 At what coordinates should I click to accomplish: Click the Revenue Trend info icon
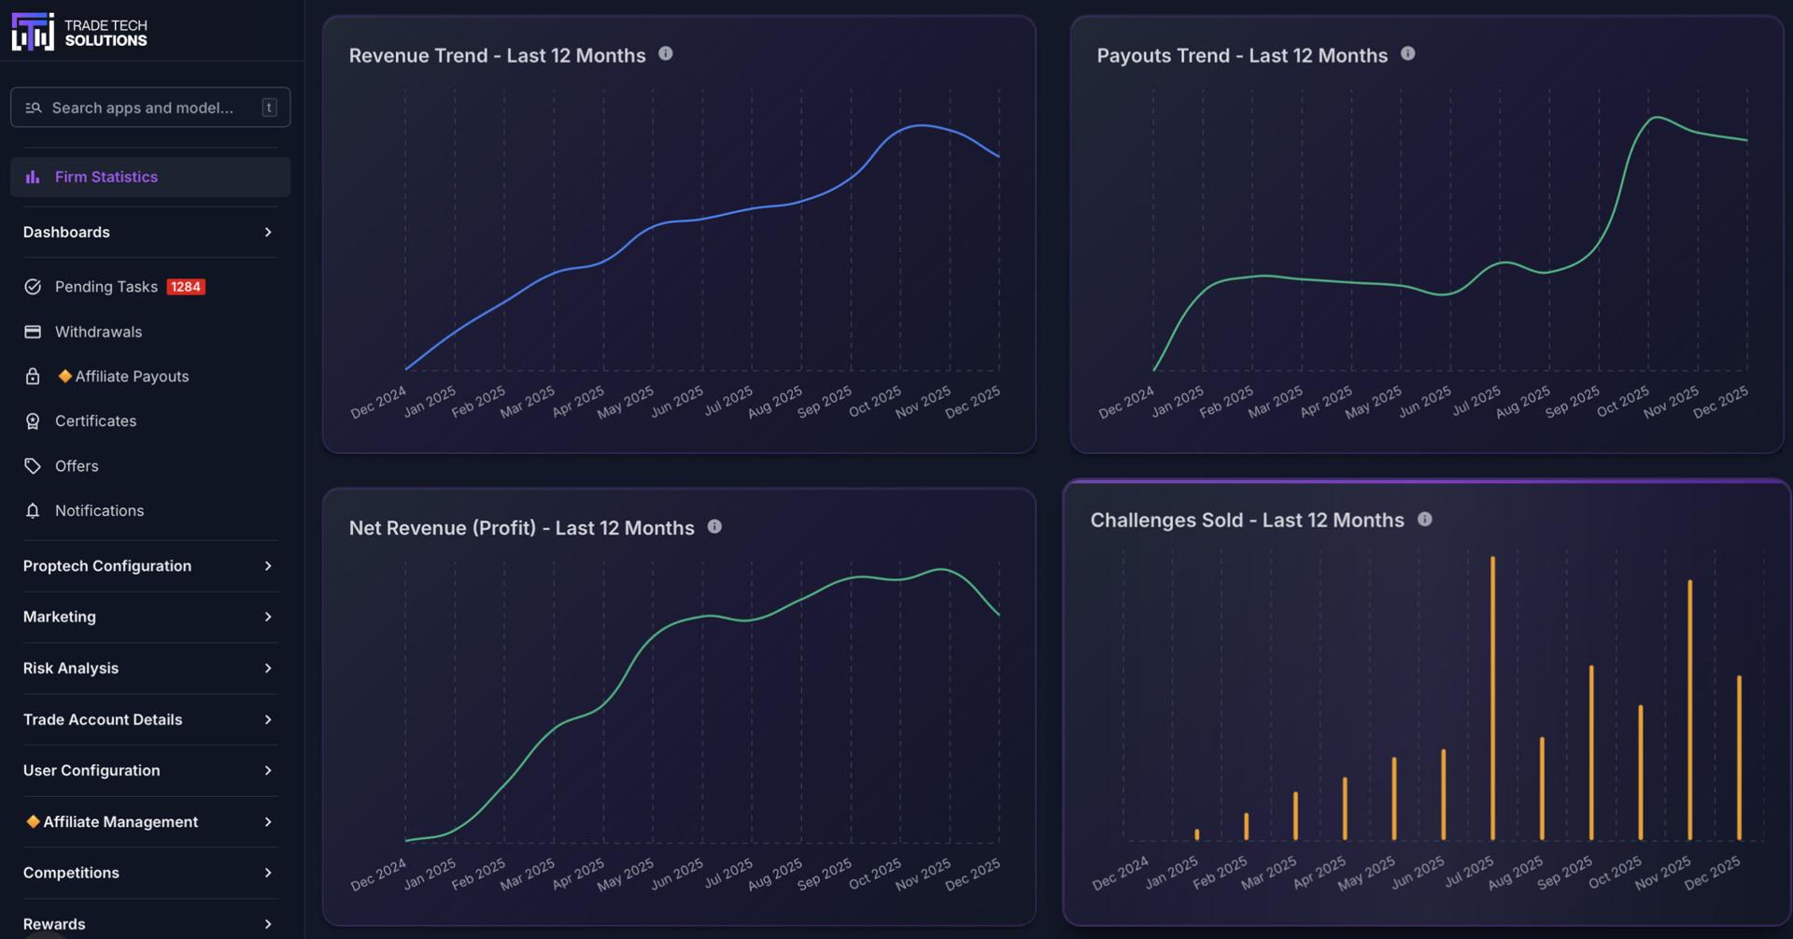[666, 54]
